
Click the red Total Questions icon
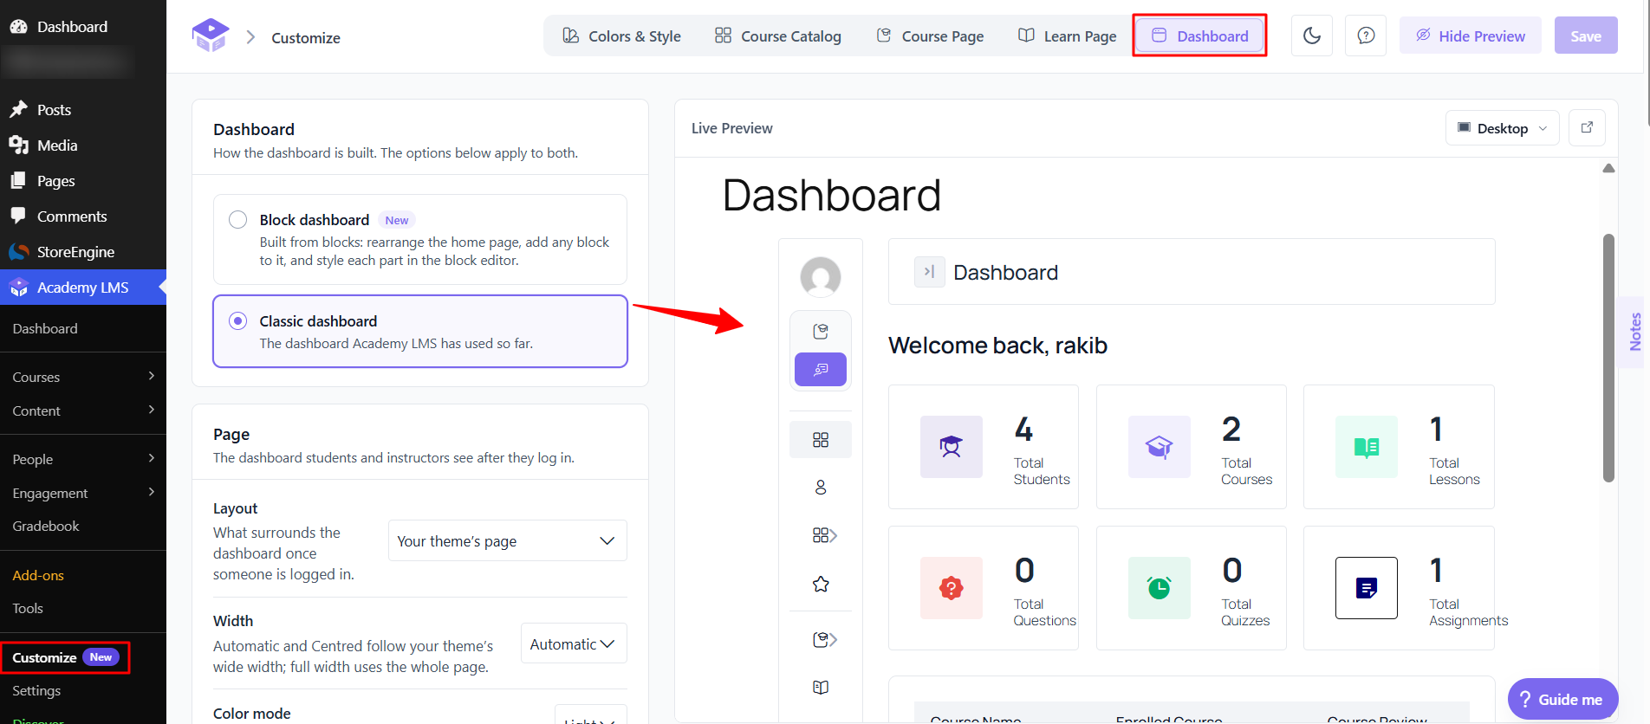tap(952, 588)
